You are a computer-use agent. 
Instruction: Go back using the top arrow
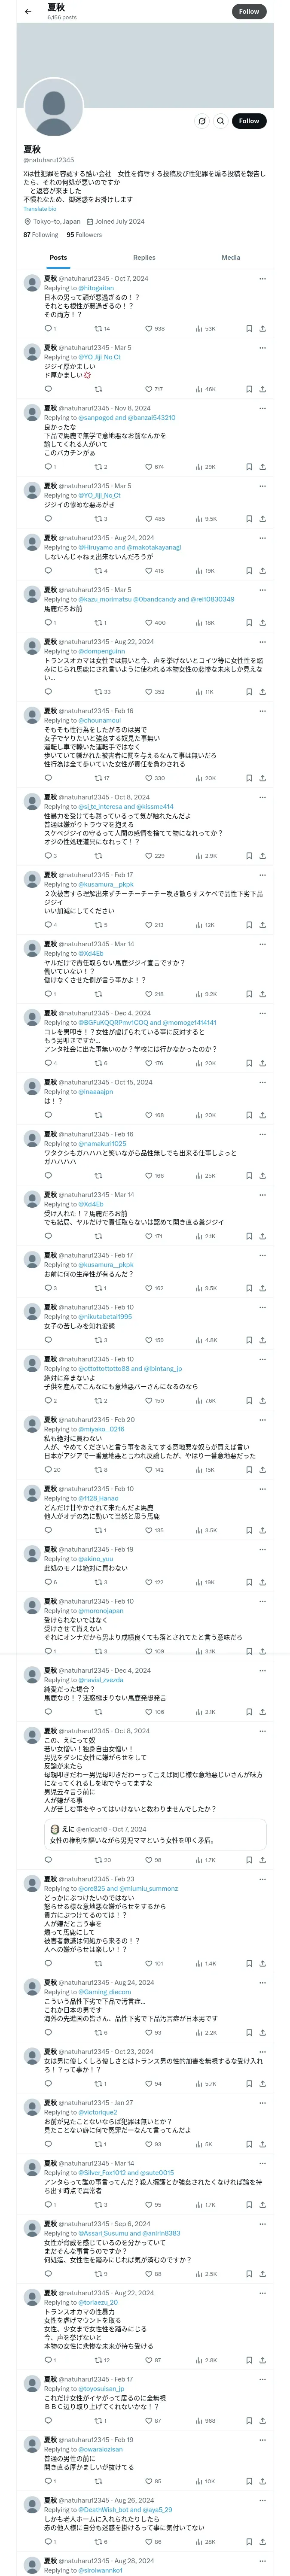pyautogui.click(x=28, y=11)
